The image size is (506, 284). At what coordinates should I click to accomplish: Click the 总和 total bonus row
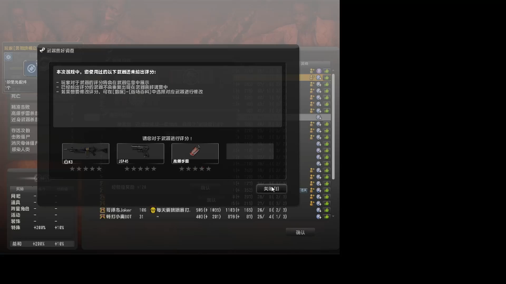pyautogui.click(x=41, y=244)
